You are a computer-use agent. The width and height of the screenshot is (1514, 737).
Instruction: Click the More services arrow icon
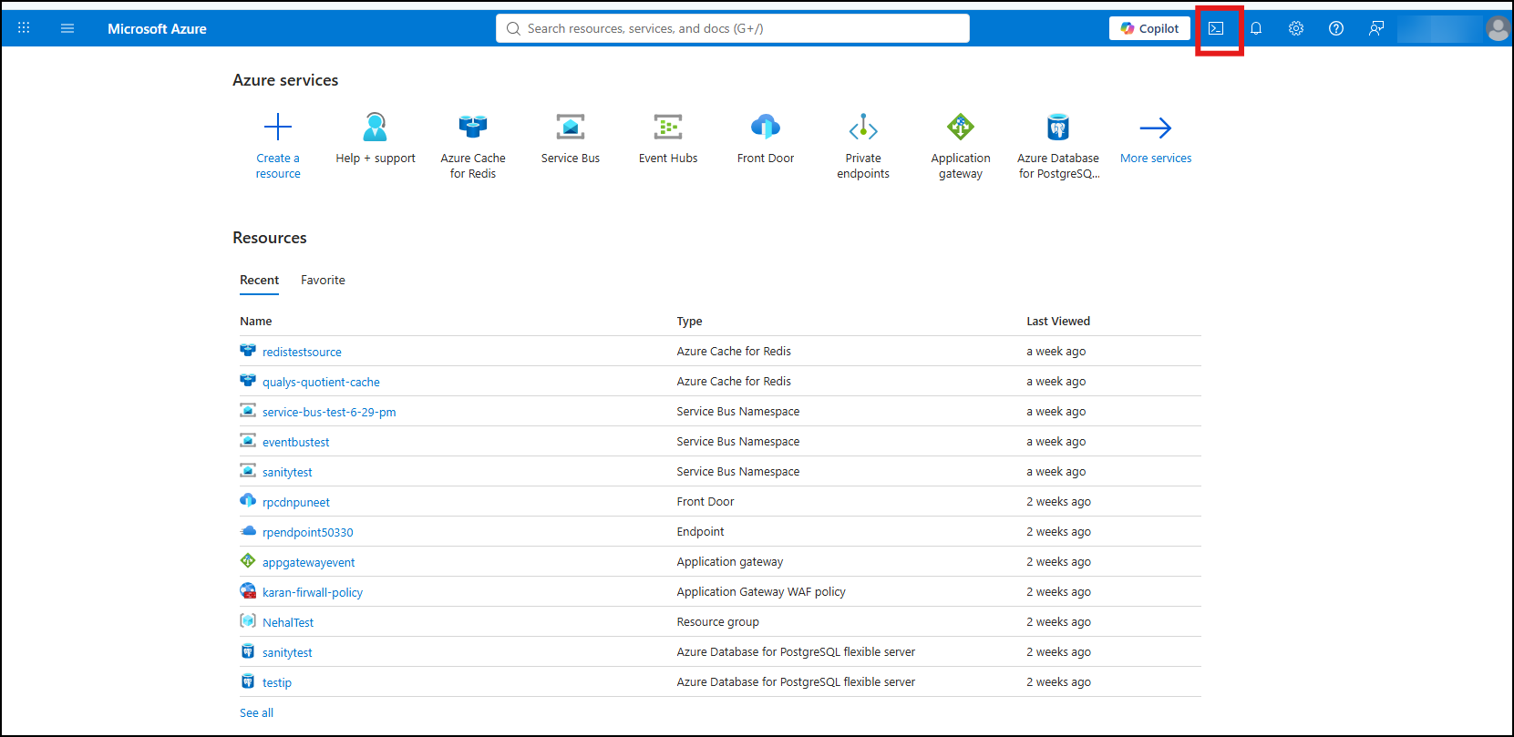tap(1156, 128)
